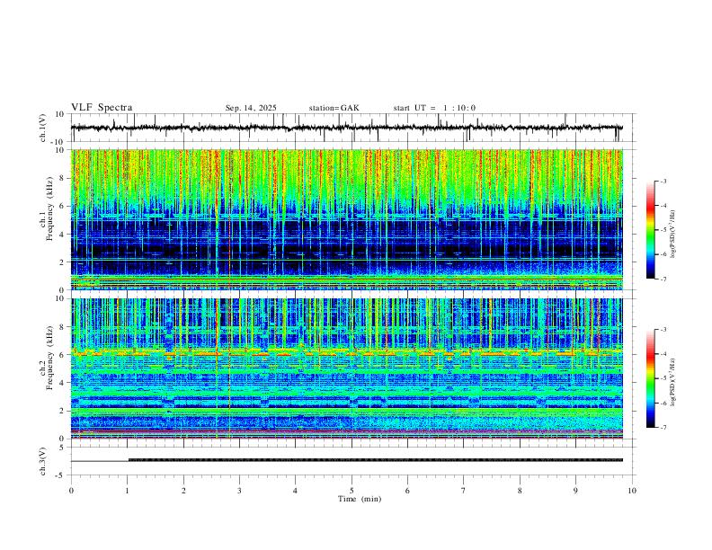
Task: Click the 'start UT = 1 :10: 0' text
Action: [434, 108]
